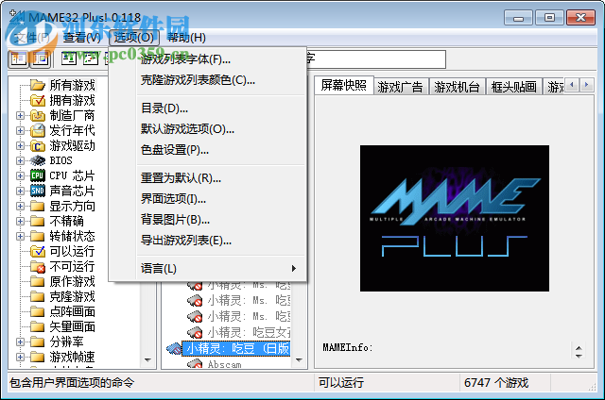Switch to the 游戏机台 tab
This screenshot has height=400, width=605.
tap(457, 87)
